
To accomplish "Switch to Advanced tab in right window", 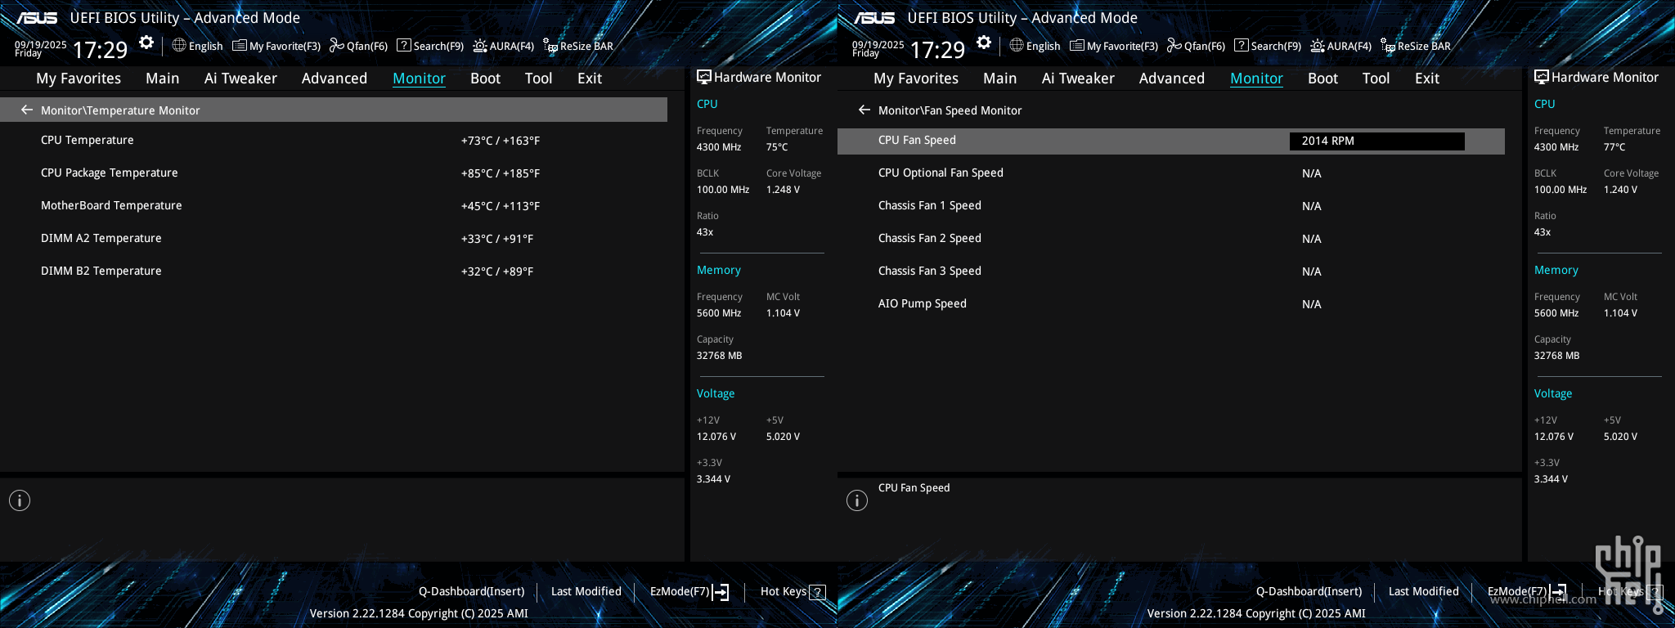I will [1172, 78].
